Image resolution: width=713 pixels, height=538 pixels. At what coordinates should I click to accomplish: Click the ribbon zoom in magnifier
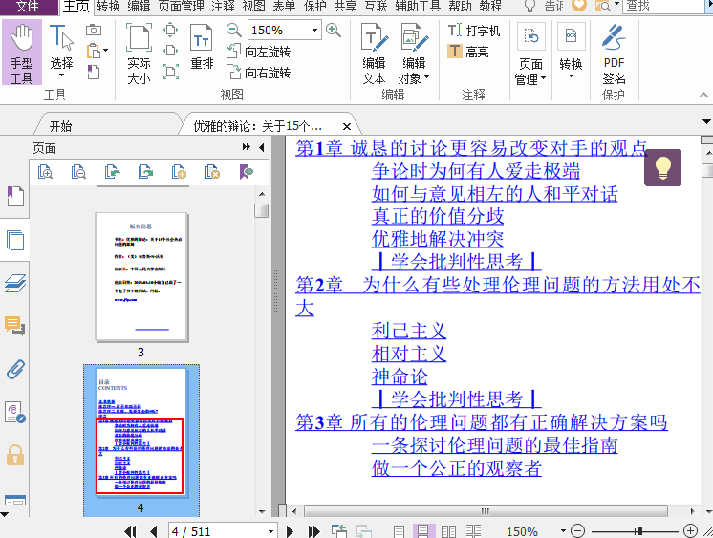[x=334, y=31]
